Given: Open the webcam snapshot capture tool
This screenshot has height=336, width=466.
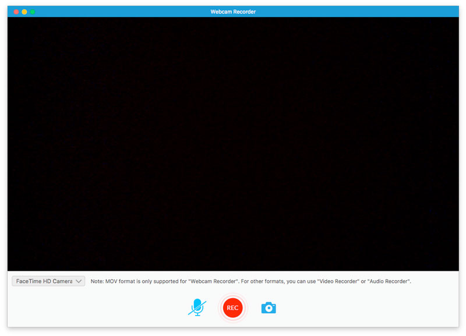Looking at the screenshot, I should 268,307.
